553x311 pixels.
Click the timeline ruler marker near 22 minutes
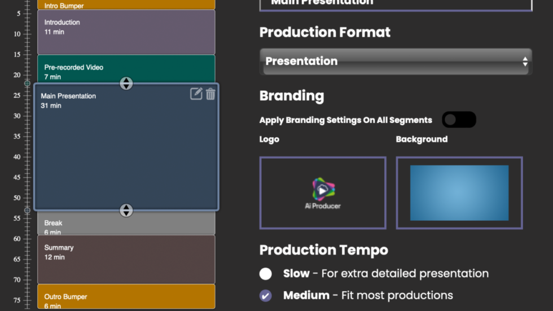pos(27,84)
